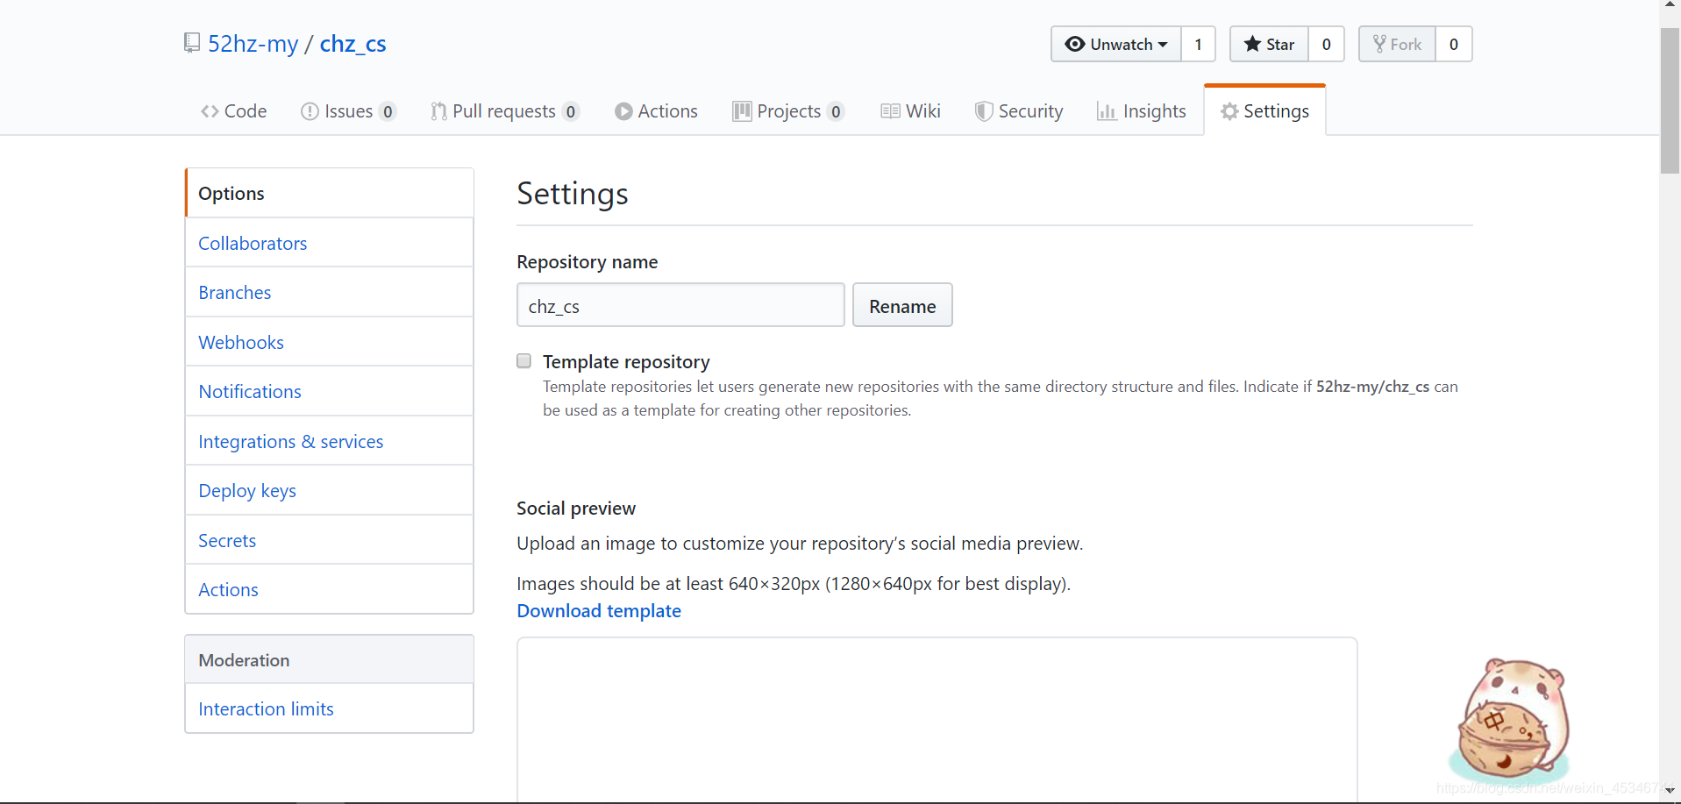Open the Unwatch dropdown caret
Screen dimensions: 1681x804
(x=1163, y=45)
